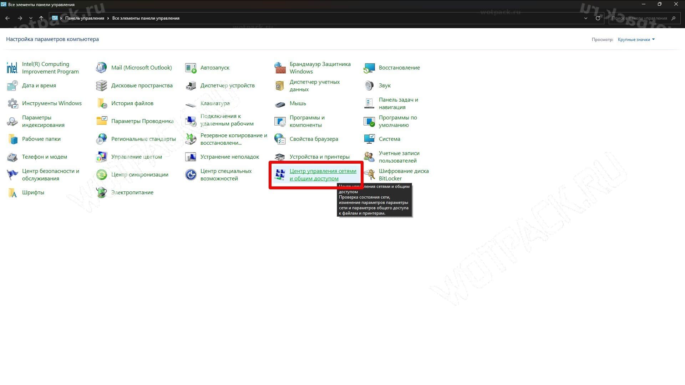Open the BitLocker drive encryption icon
The width and height of the screenshot is (685, 385).
[x=369, y=175]
